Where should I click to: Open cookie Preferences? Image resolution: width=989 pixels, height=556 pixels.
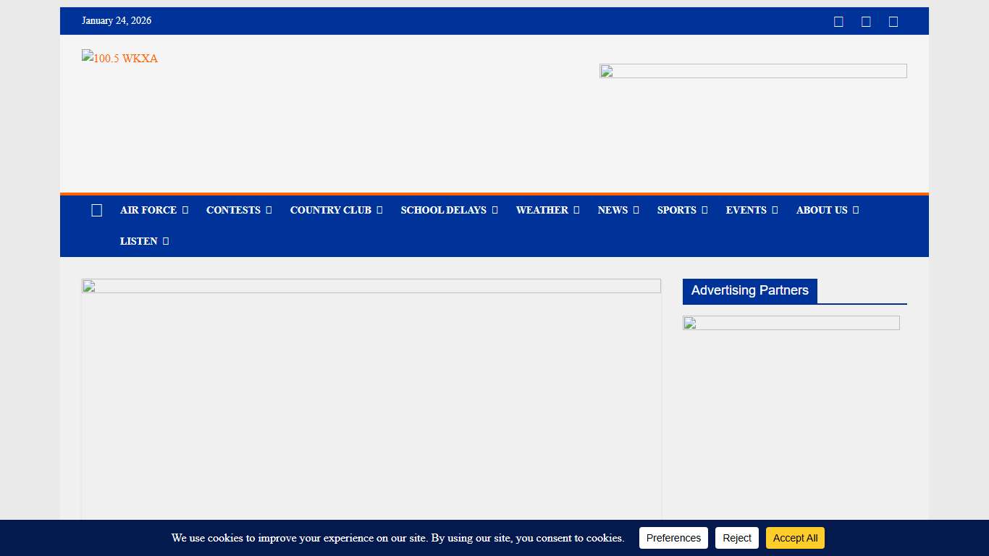673,538
